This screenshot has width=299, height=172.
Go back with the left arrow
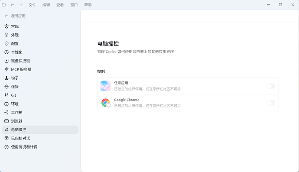point(12,5)
